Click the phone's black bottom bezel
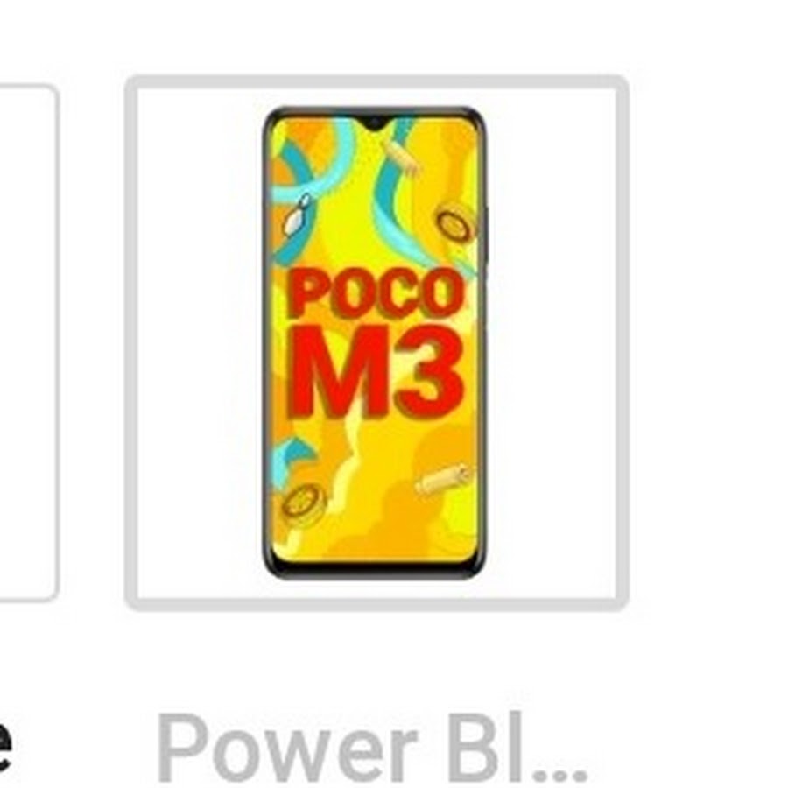This screenshot has width=788, height=788. click(x=375, y=570)
